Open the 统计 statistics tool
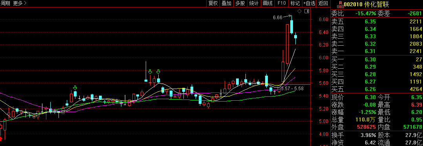 254,3
